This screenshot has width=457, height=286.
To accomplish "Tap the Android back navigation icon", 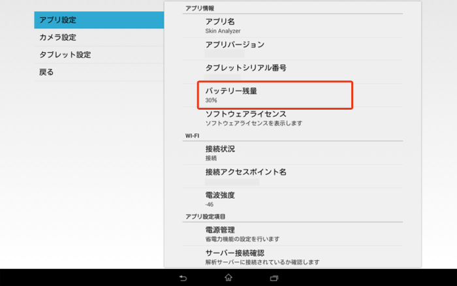I will [x=183, y=278].
